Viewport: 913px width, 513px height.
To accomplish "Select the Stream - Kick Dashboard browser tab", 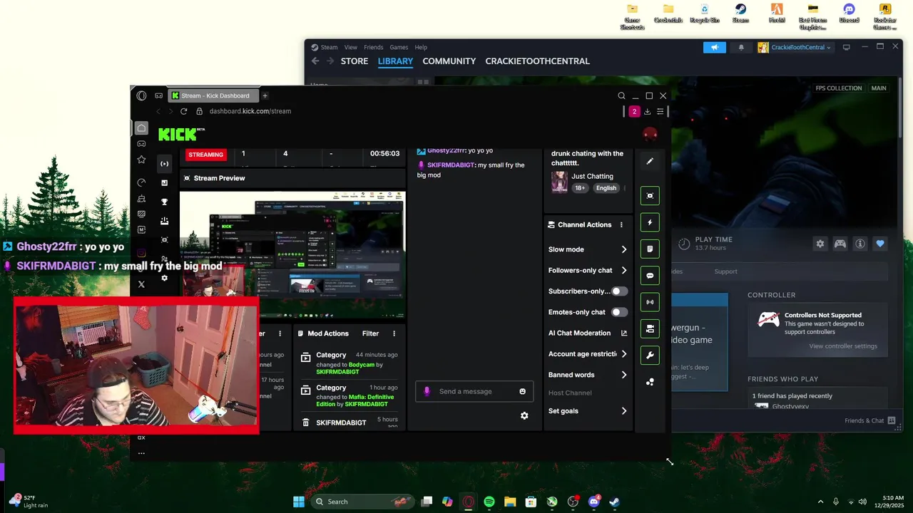I will coord(213,95).
